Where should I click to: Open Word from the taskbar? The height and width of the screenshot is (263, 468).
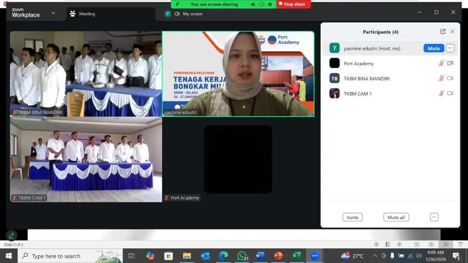260,256
